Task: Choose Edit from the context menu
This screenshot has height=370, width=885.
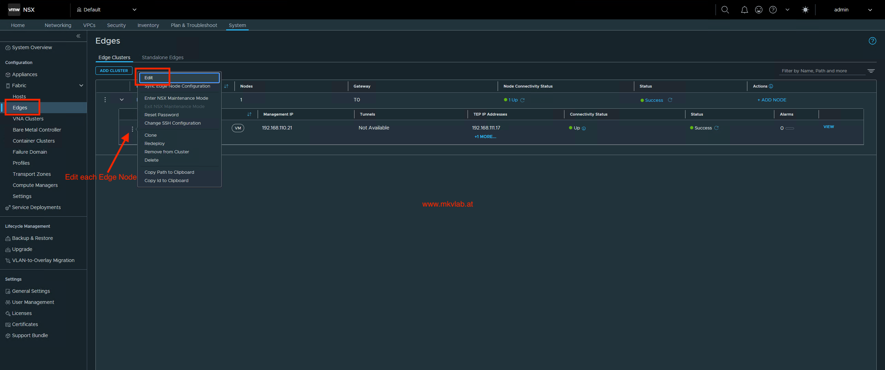Action: 179,78
